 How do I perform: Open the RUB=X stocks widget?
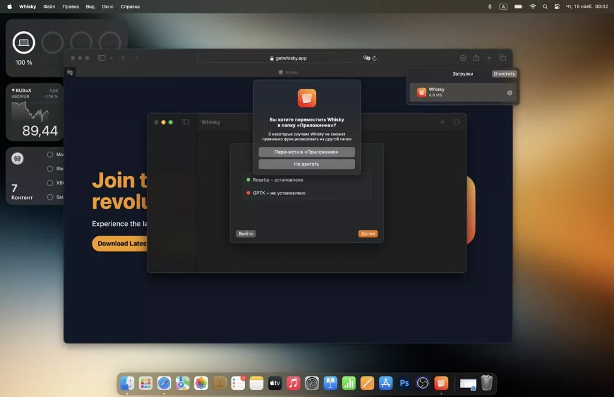tap(34, 112)
